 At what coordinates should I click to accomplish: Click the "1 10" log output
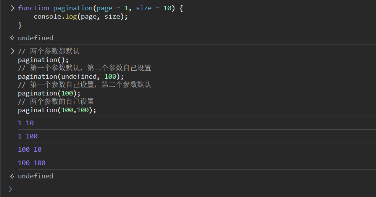[26, 123]
